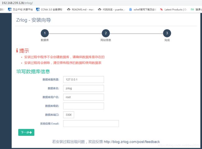
Task: Focus the 数据库用户名 field containing root
Action: point(84,97)
